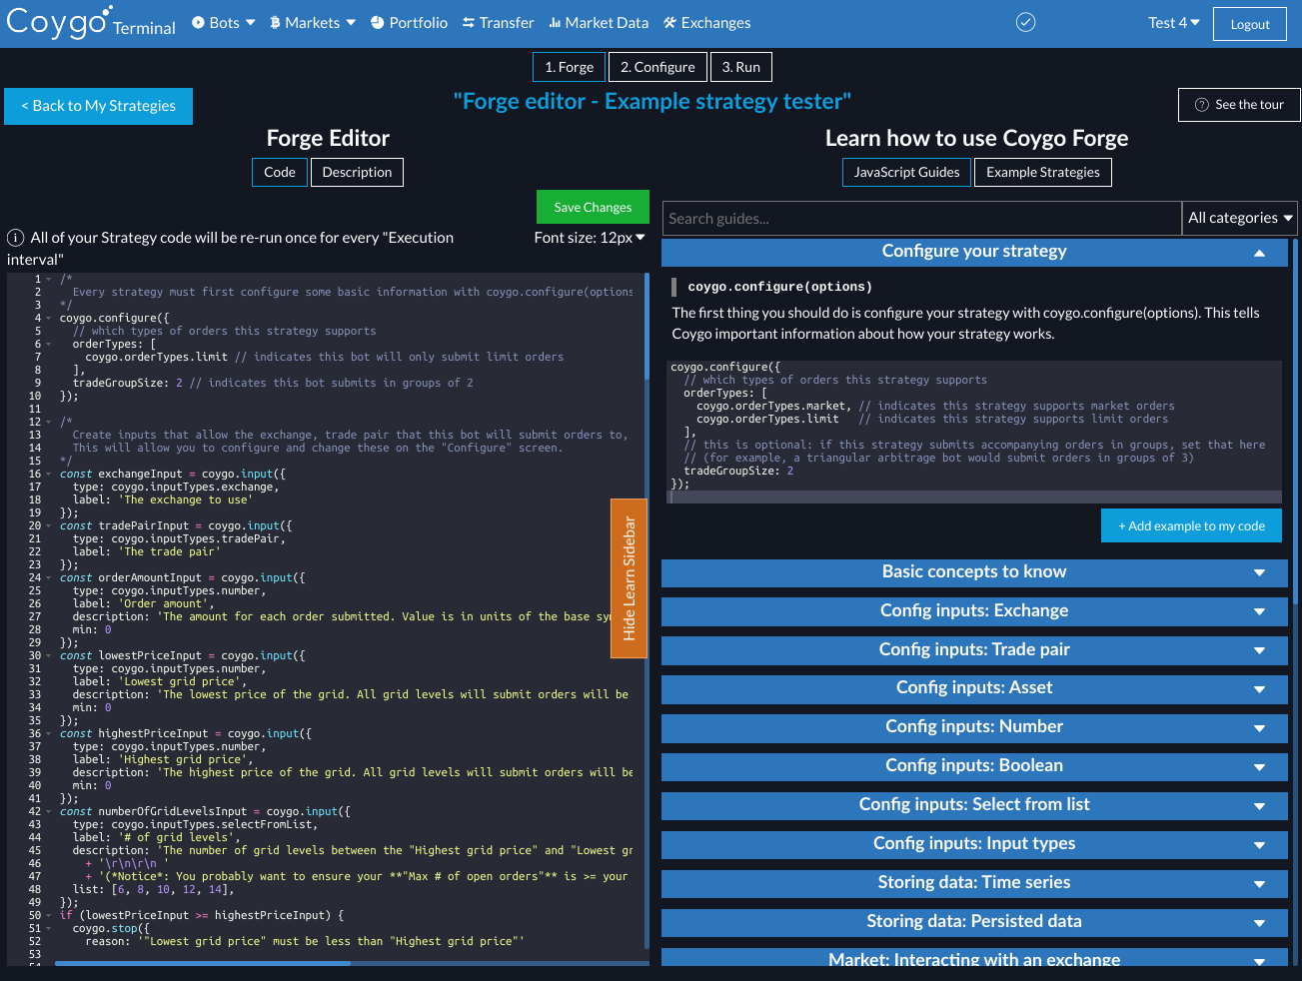Switch to the Description tab

pos(357,172)
